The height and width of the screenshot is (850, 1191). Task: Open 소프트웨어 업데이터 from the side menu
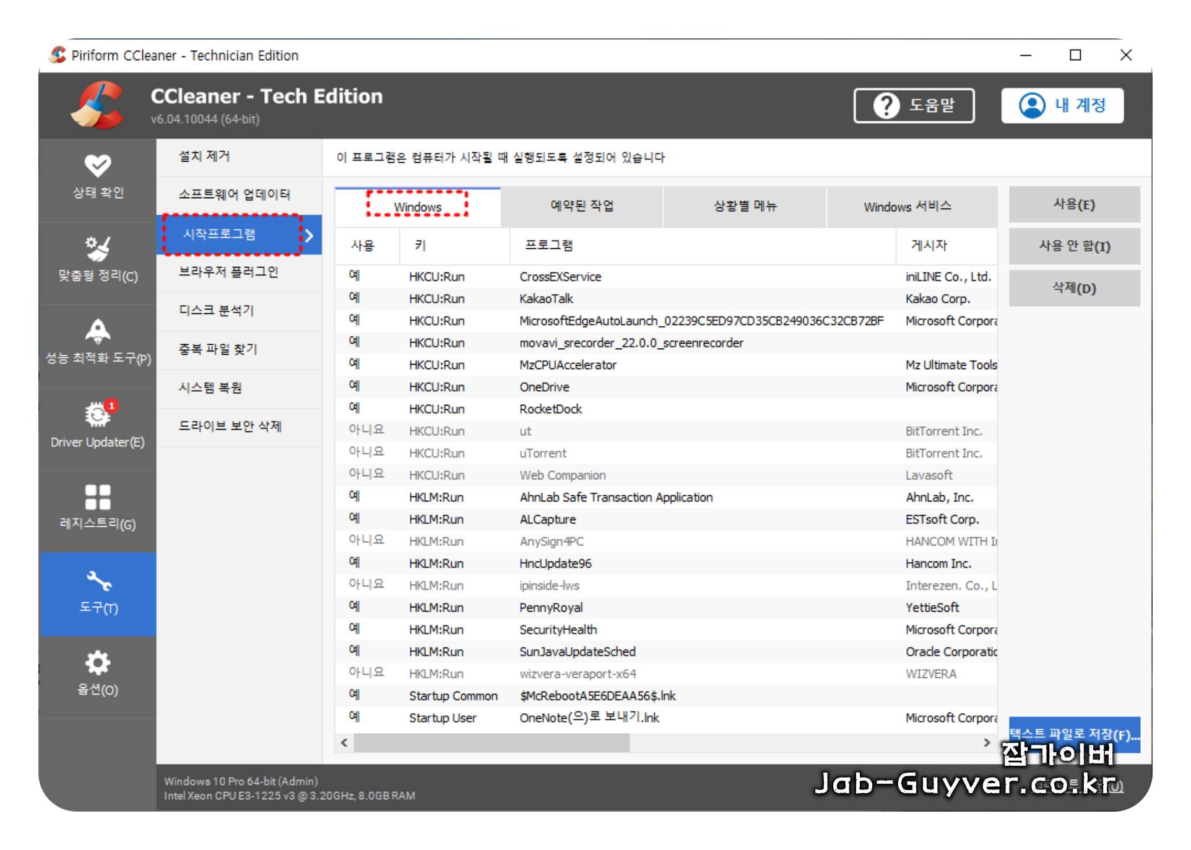235,195
